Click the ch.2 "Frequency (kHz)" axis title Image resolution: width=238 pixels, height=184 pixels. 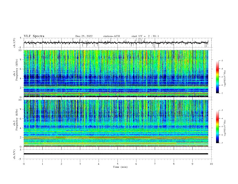[17, 119]
